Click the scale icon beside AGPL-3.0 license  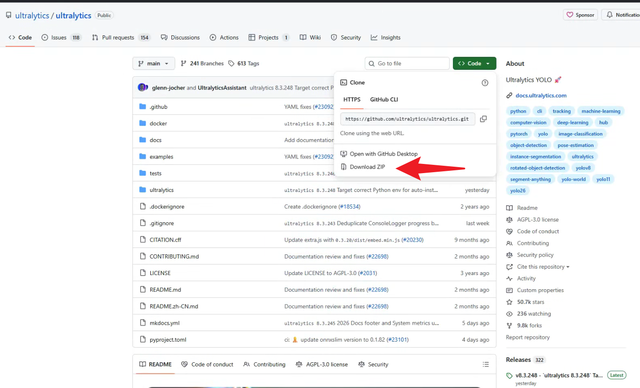(509, 220)
